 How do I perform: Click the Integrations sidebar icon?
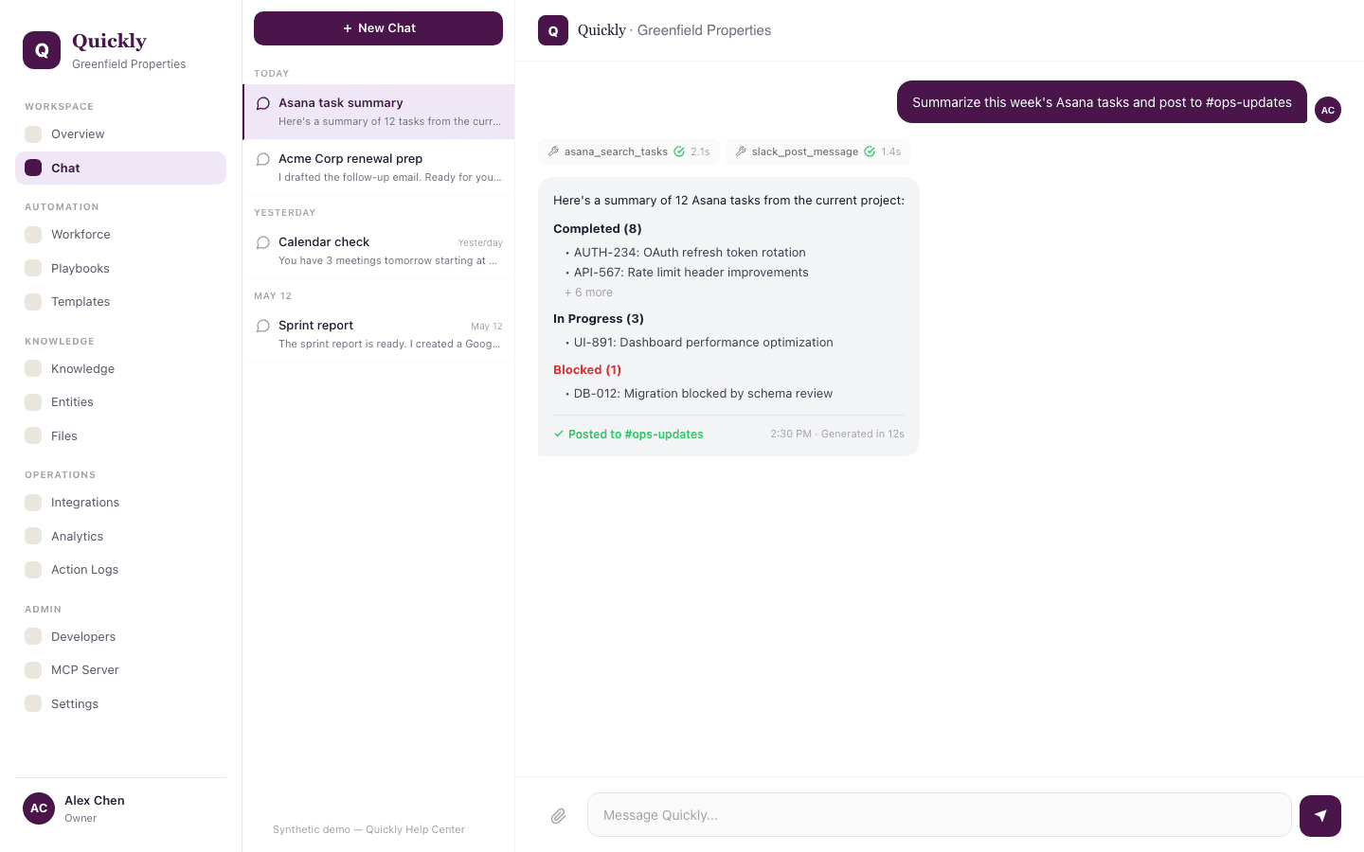pyautogui.click(x=33, y=503)
